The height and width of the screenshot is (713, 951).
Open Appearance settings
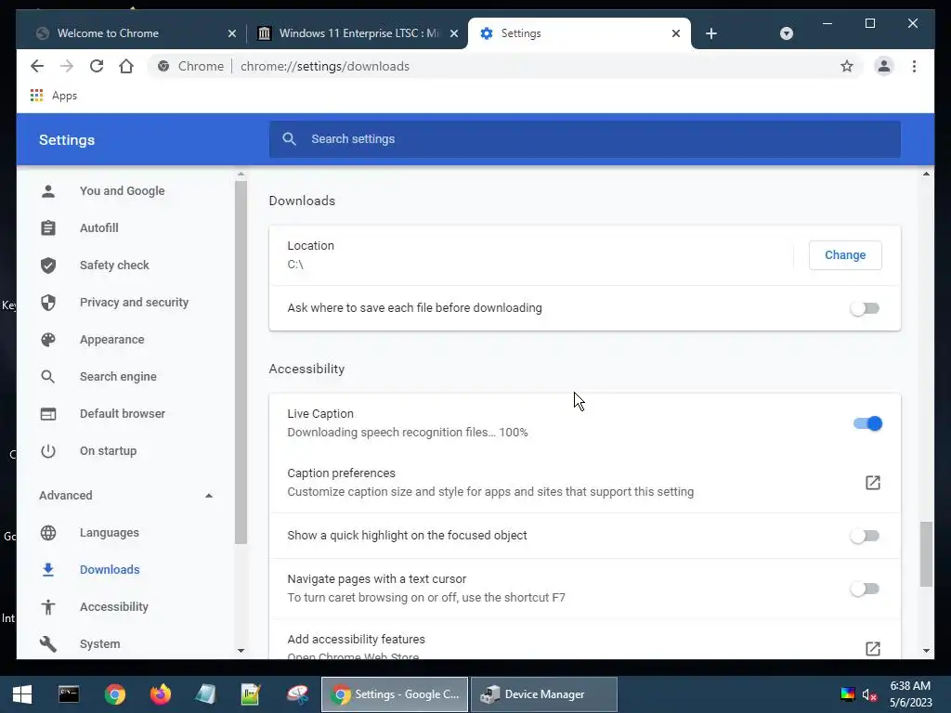(111, 340)
